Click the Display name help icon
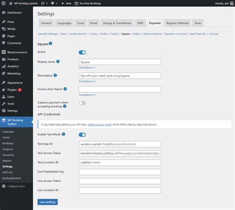Image resolution: width=235 pixels, height=210 pixels. click(x=58, y=61)
